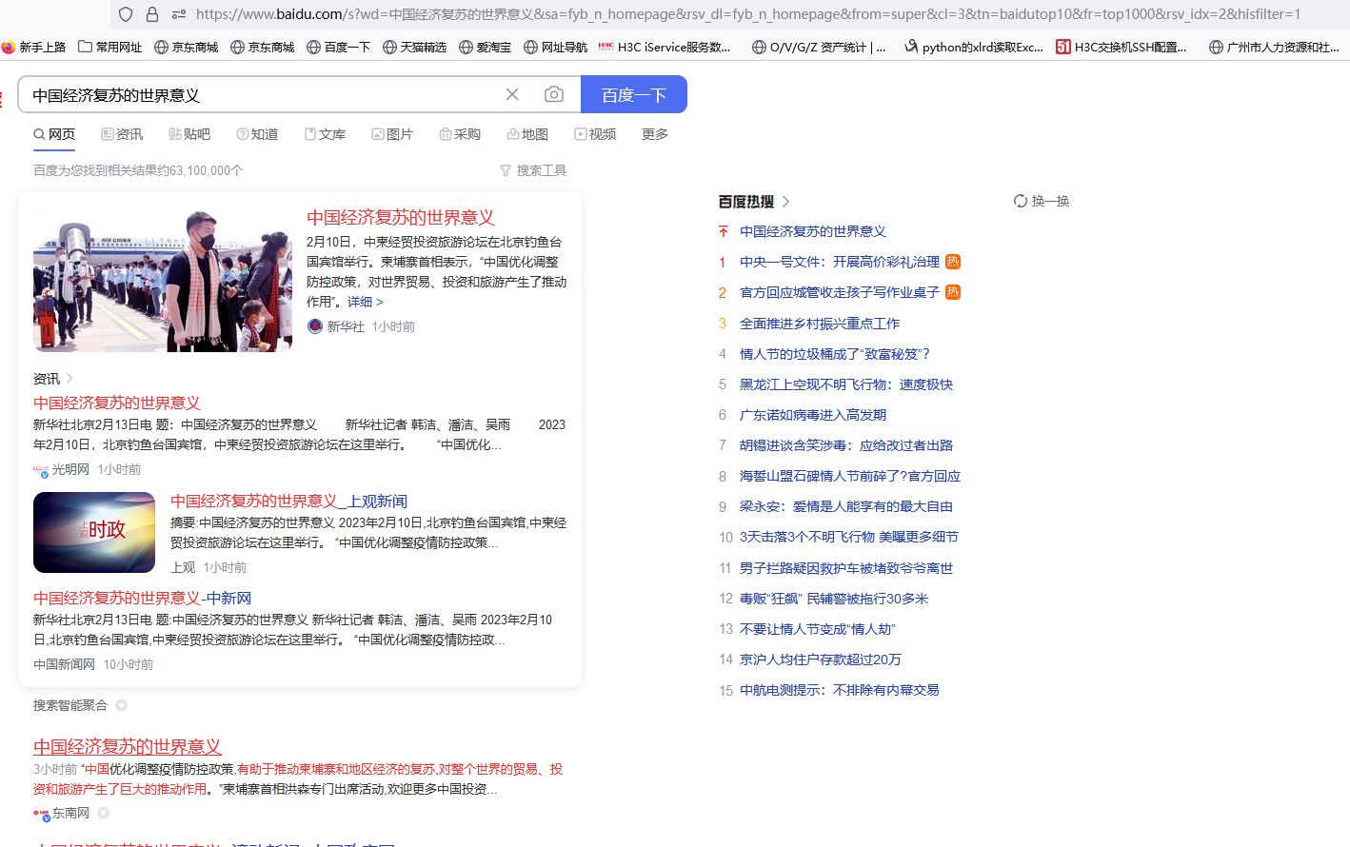Open the 广州市人力资源和社 bookmark

[x=1274, y=47]
